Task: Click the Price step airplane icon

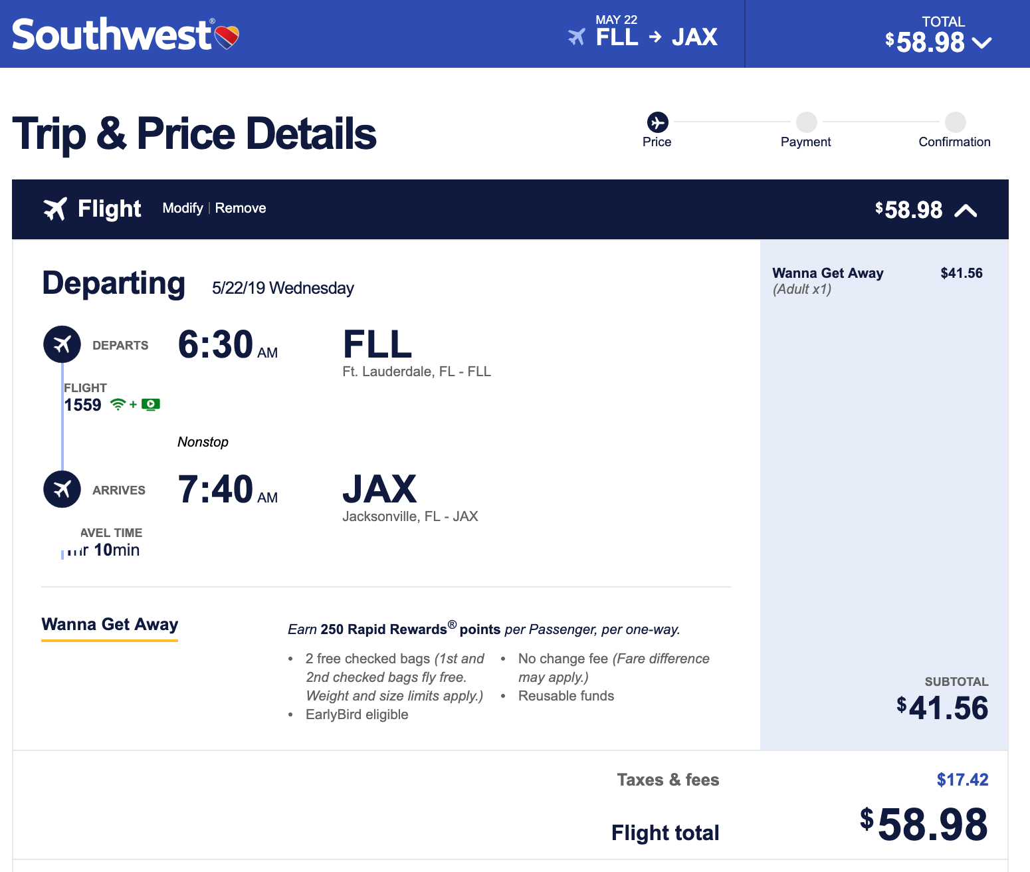Action: tap(657, 122)
